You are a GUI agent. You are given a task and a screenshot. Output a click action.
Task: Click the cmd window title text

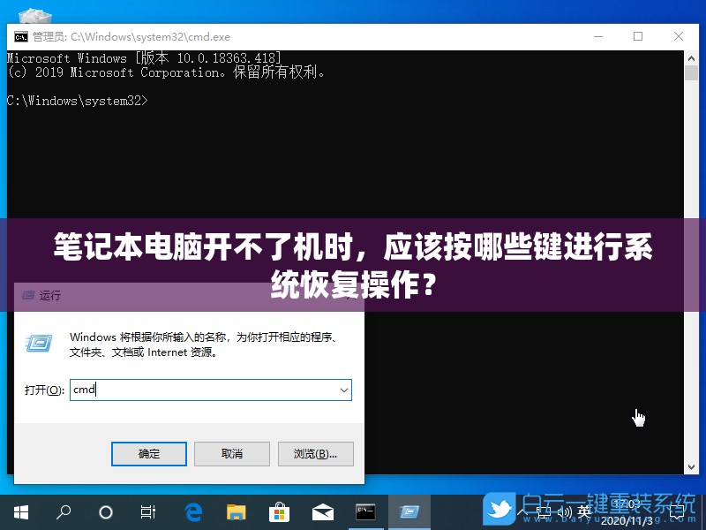click(x=131, y=37)
